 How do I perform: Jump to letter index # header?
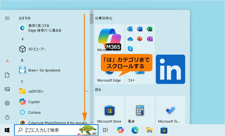pos(22,39)
